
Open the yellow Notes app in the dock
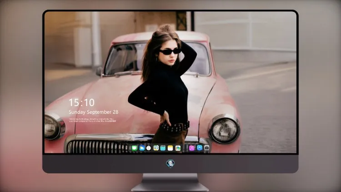click(170, 148)
